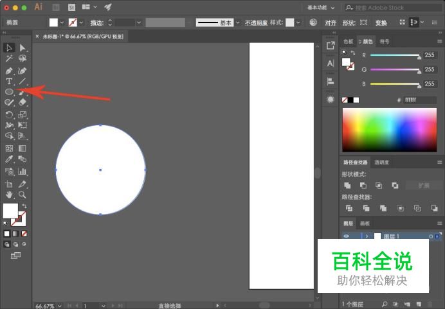Open the 基本功能 workspace dropdown
This screenshot has height=309, width=445.
(x=321, y=8)
